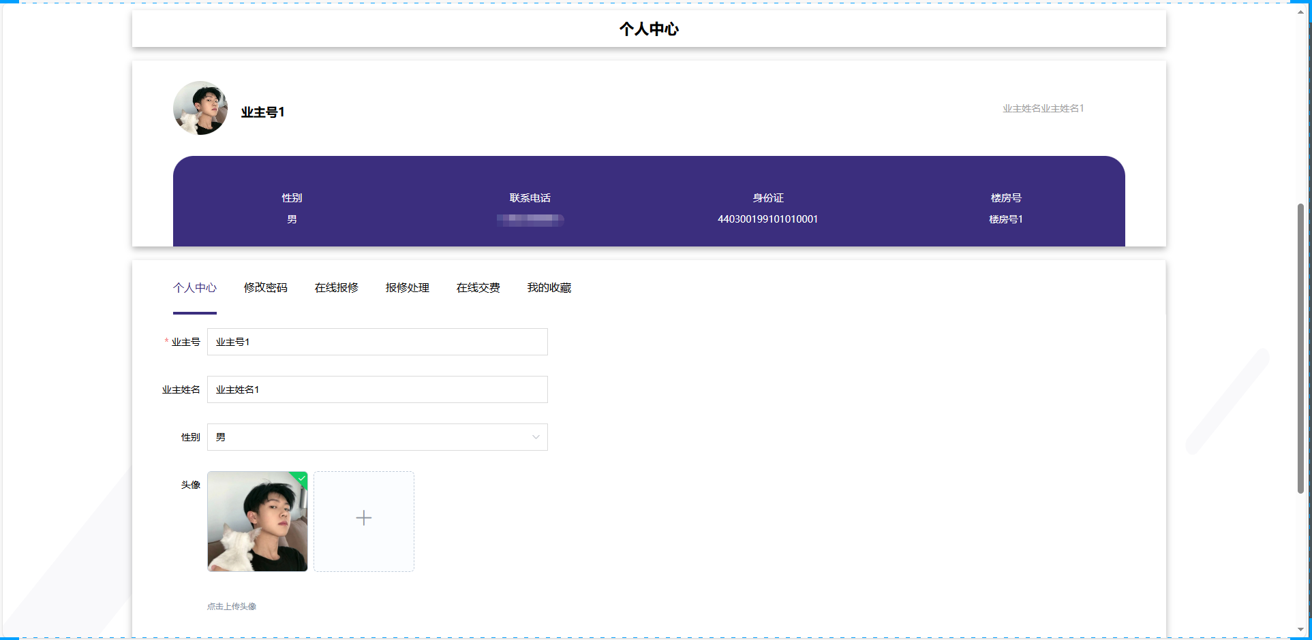Select the uploaded 头像 photo thumbnail
Viewport: 1312px width, 640px height.
coord(258,522)
